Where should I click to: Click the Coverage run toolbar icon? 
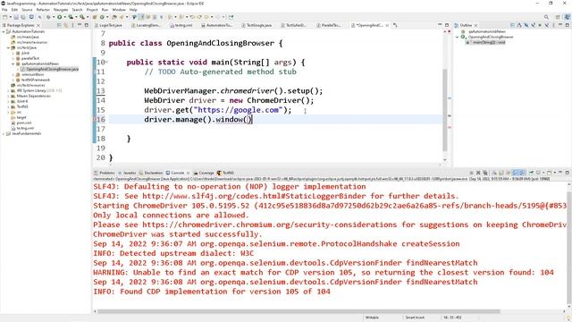click(71, 17)
